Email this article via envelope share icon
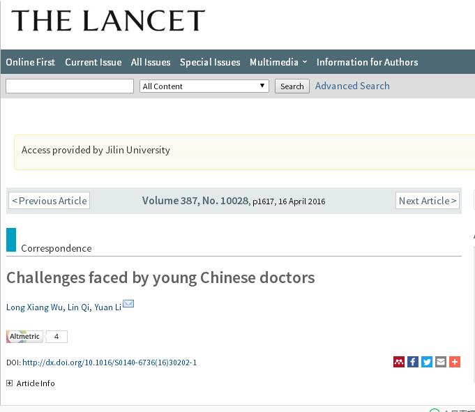Viewport: 475px width, 412px height. click(x=441, y=362)
